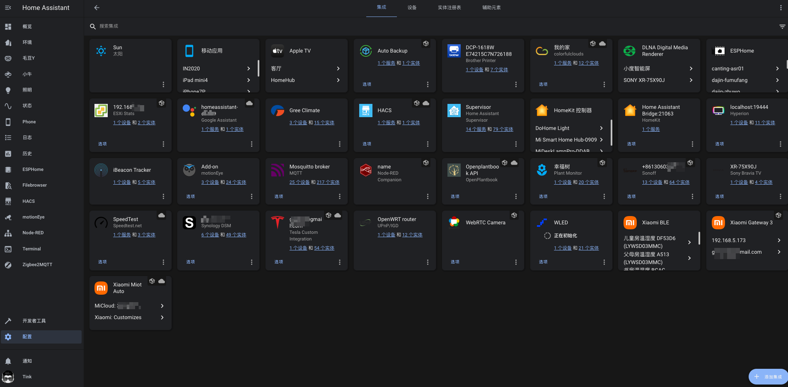This screenshot has width=788, height=387.
Task: Open the 概览 overview sidebar item
Action: tap(41, 26)
